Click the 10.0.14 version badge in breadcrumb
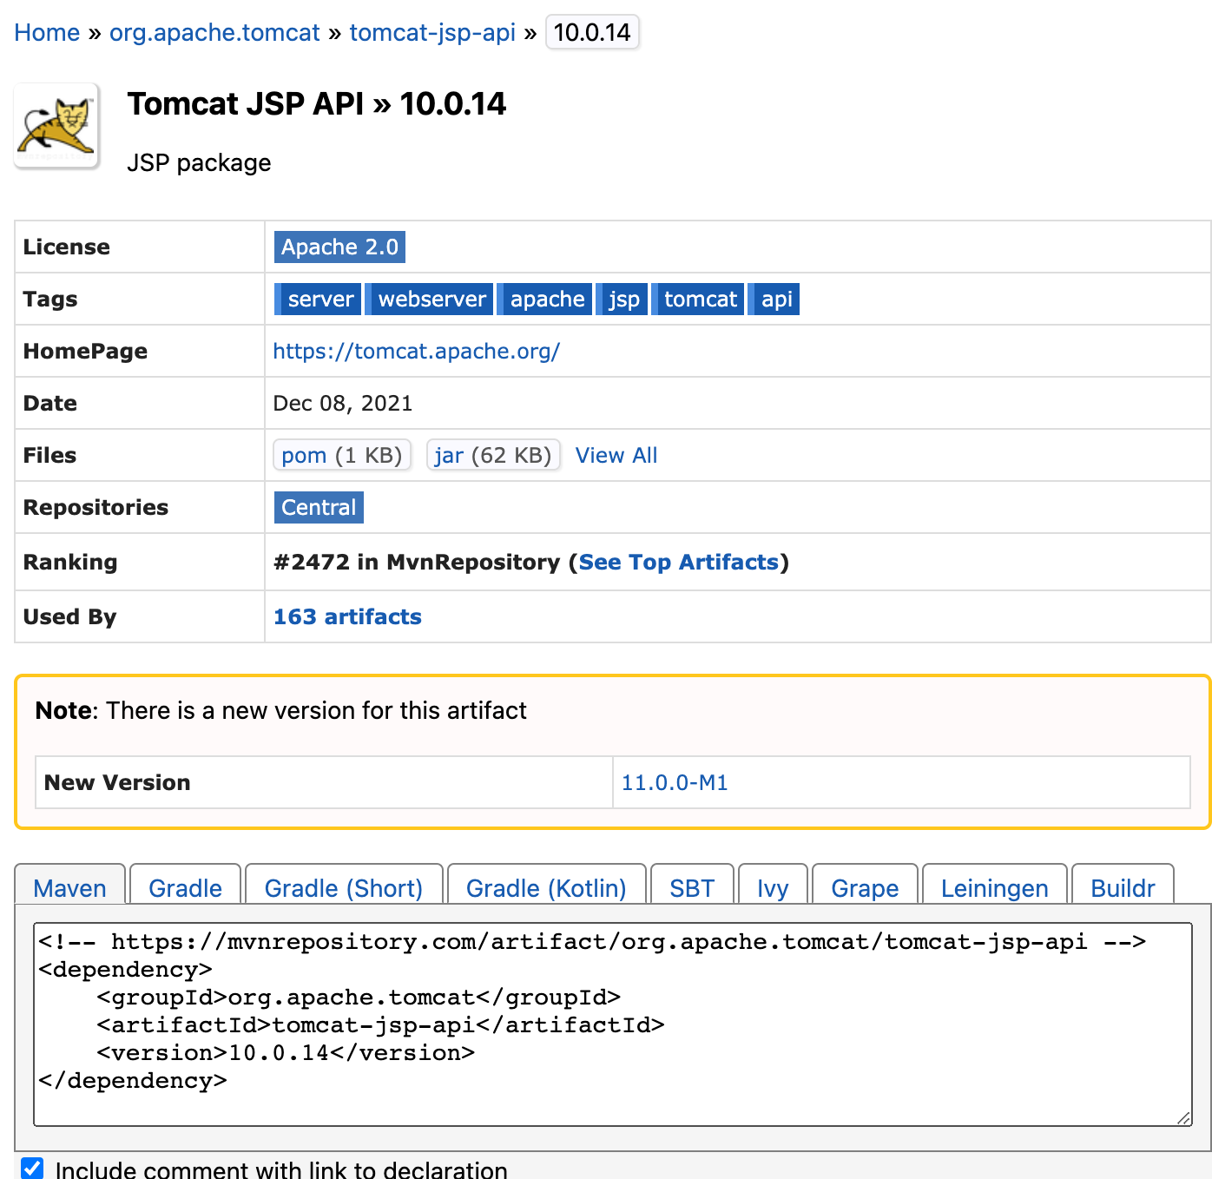Viewport: 1212px width, 1179px height. coord(592,33)
